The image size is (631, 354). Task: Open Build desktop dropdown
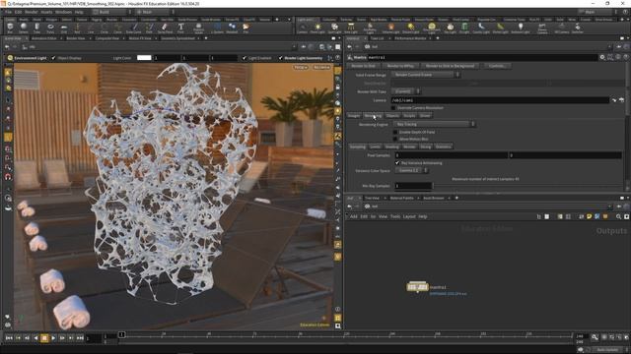coord(111,12)
